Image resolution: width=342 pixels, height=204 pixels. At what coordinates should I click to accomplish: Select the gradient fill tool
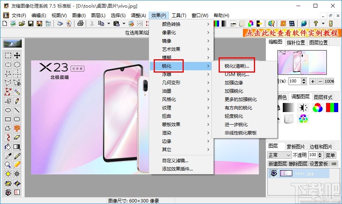(17, 147)
